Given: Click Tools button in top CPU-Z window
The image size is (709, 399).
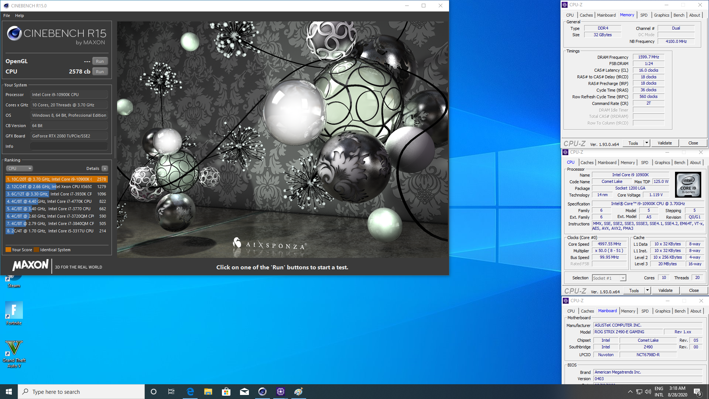Looking at the screenshot, I should (x=633, y=143).
